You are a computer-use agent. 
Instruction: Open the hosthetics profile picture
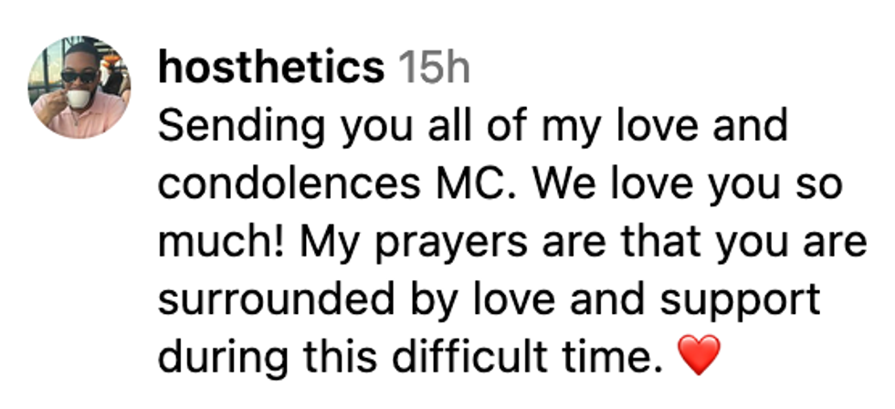tap(80, 88)
